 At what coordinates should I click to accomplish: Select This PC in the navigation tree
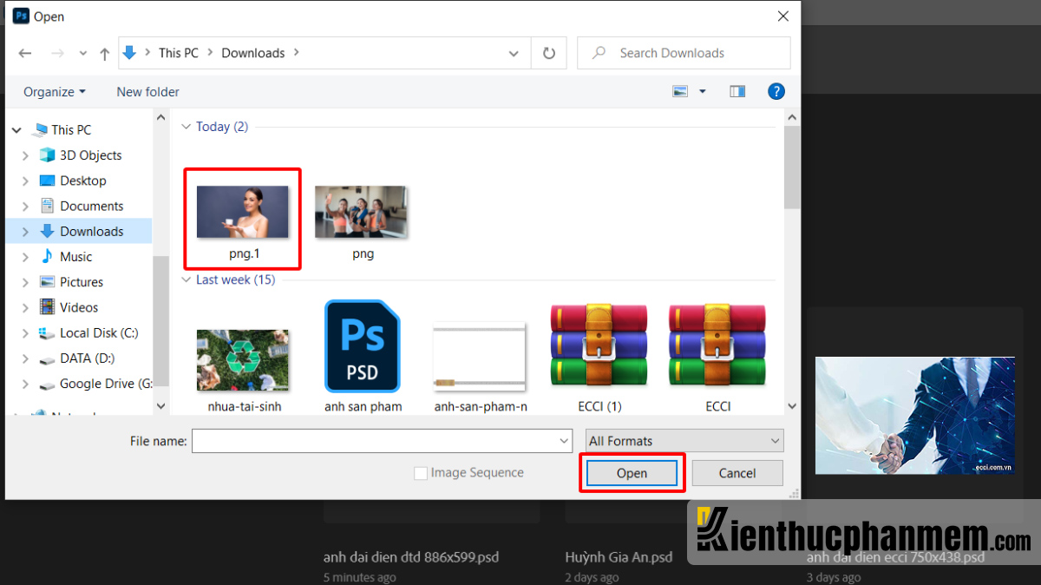point(71,130)
